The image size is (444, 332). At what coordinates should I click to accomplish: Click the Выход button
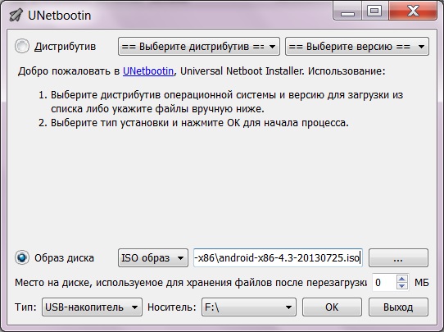click(398, 307)
